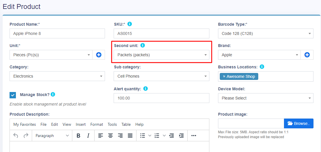321x152 pixels.
Task: Open the Insert menu in editor
Action: tap(81, 124)
